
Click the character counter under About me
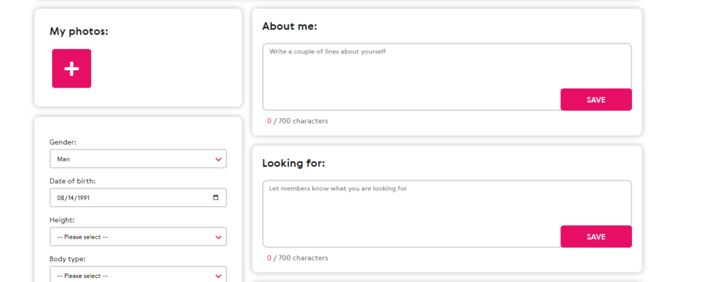tap(298, 121)
